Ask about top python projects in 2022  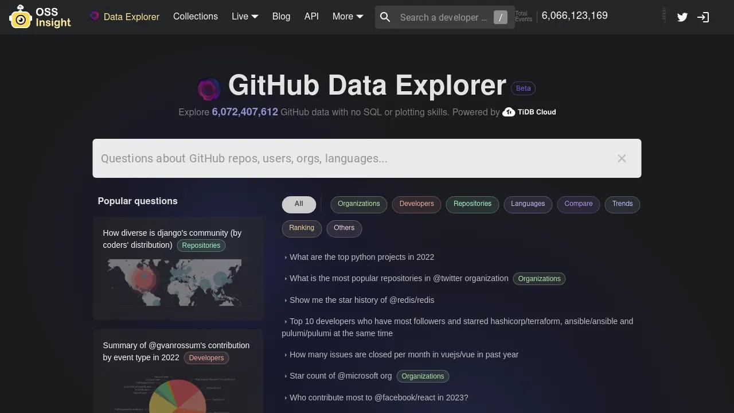[x=362, y=257]
